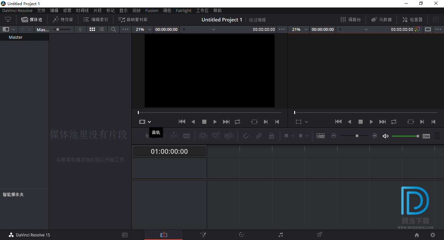The width and height of the screenshot is (444, 240).
Task: Select the Master bin
Action: click(x=24, y=37)
